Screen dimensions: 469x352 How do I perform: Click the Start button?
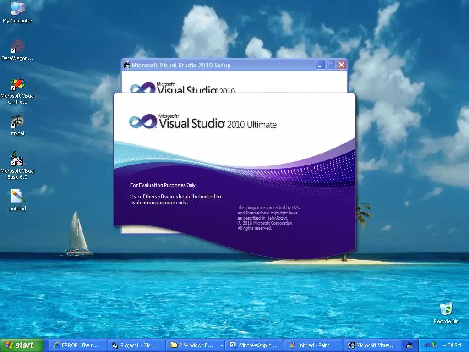(x=22, y=345)
